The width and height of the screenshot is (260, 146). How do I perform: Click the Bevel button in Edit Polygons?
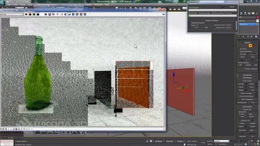(241, 87)
